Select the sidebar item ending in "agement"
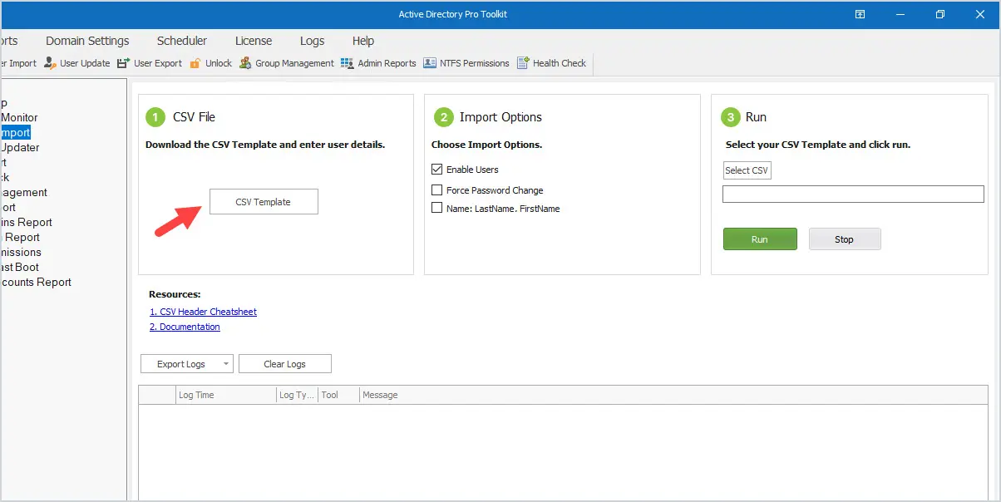 [23, 193]
